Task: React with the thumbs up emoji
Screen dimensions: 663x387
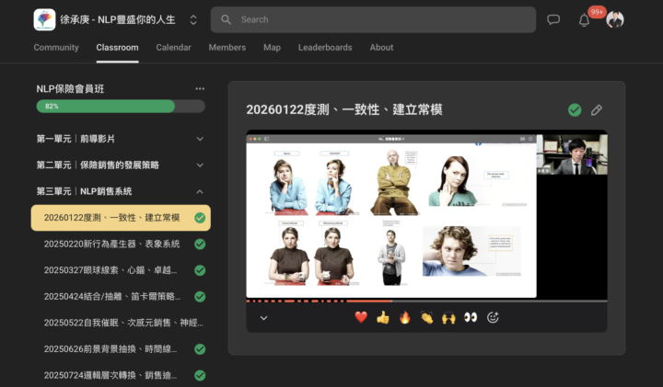Action: pos(383,317)
